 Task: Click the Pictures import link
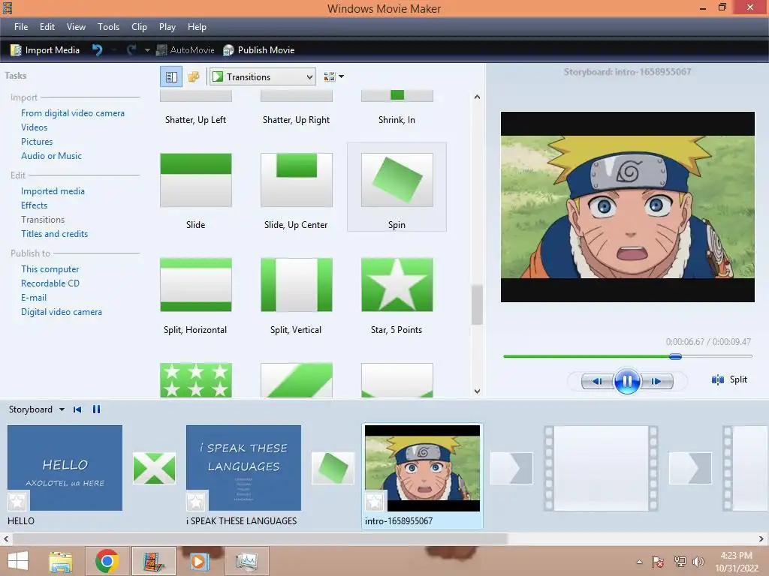tap(37, 142)
